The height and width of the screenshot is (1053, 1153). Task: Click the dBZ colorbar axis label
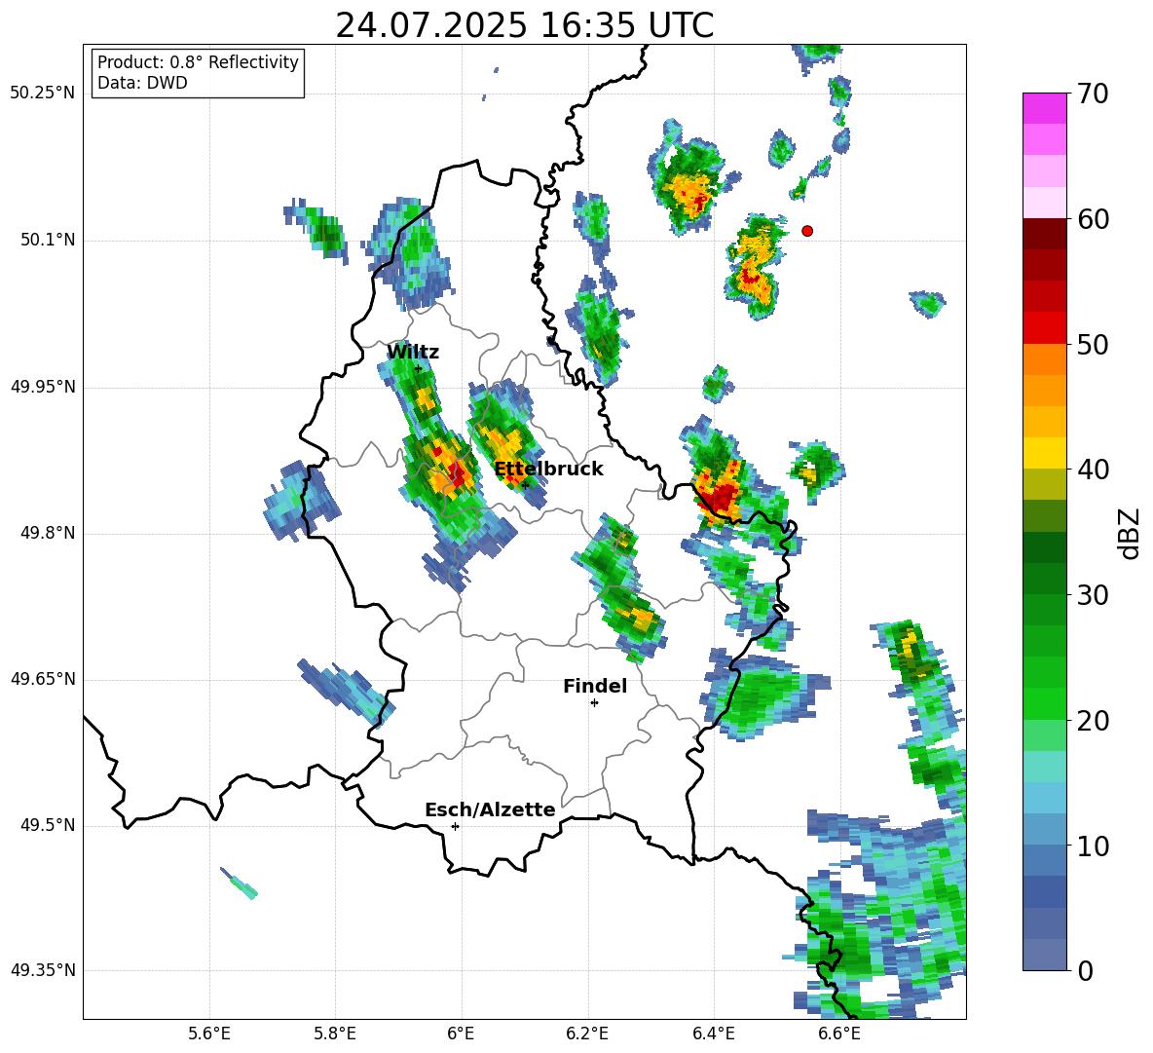(1131, 533)
